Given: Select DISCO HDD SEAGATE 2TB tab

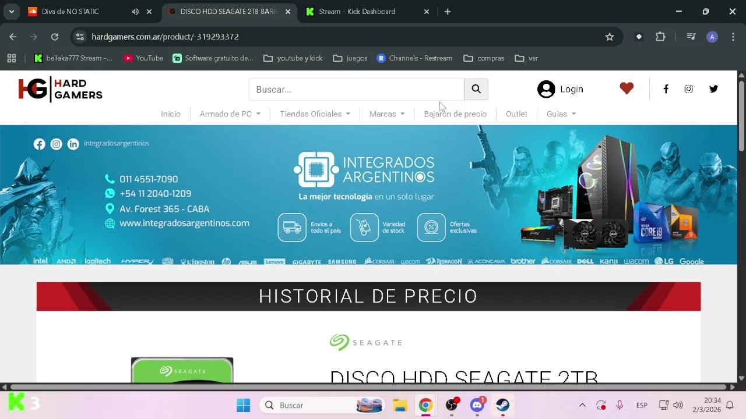Looking at the screenshot, I should tap(228, 12).
